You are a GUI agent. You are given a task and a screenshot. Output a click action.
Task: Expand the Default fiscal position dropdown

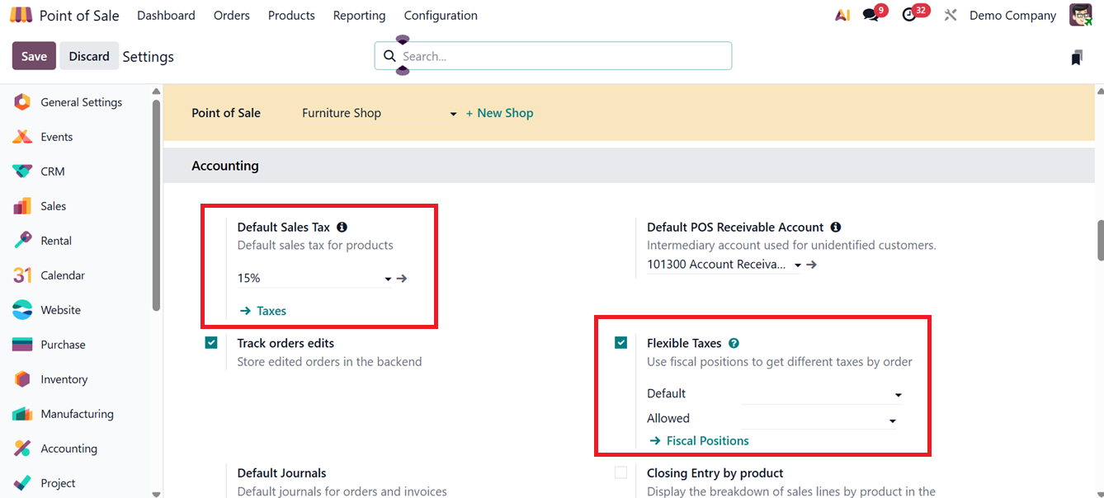point(899,395)
